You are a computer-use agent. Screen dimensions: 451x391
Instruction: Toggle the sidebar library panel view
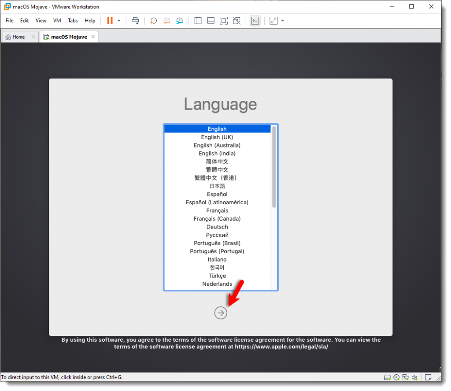click(x=198, y=21)
